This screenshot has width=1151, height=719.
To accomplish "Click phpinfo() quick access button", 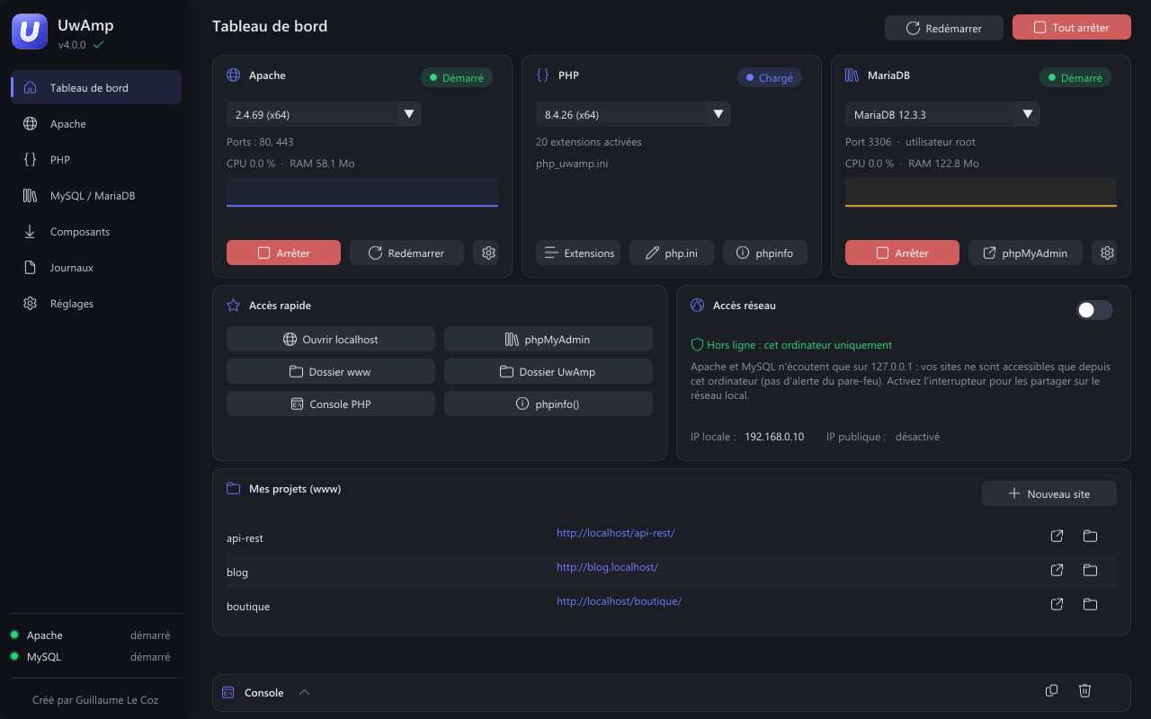I will click(x=549, y=404).
